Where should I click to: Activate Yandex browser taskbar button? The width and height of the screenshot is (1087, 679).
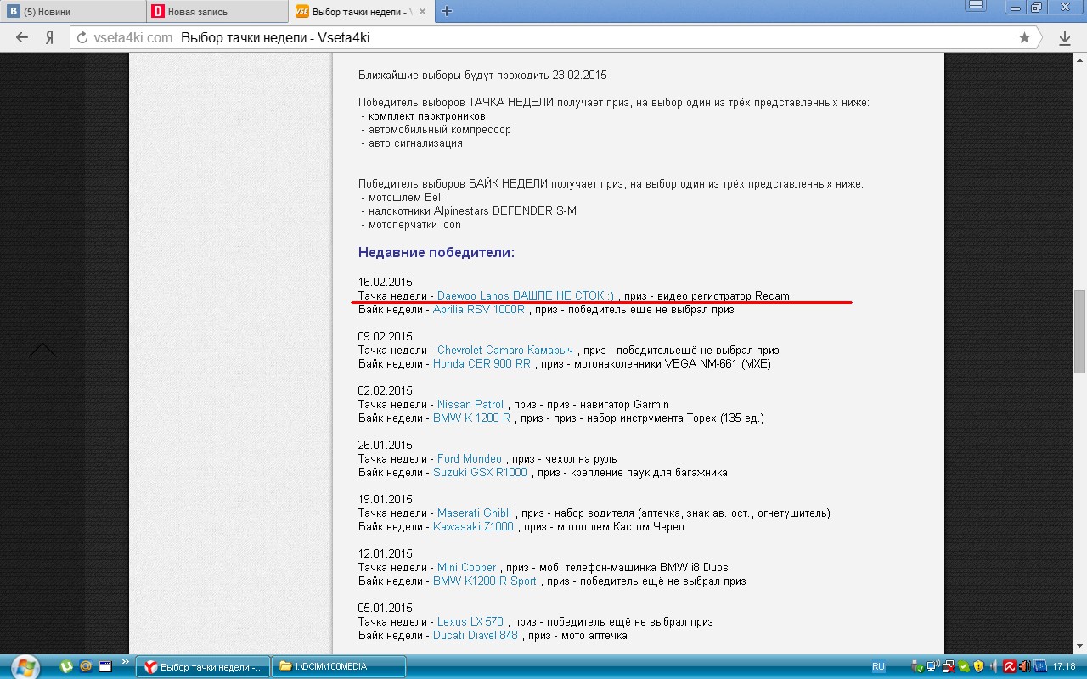(203, 666)
